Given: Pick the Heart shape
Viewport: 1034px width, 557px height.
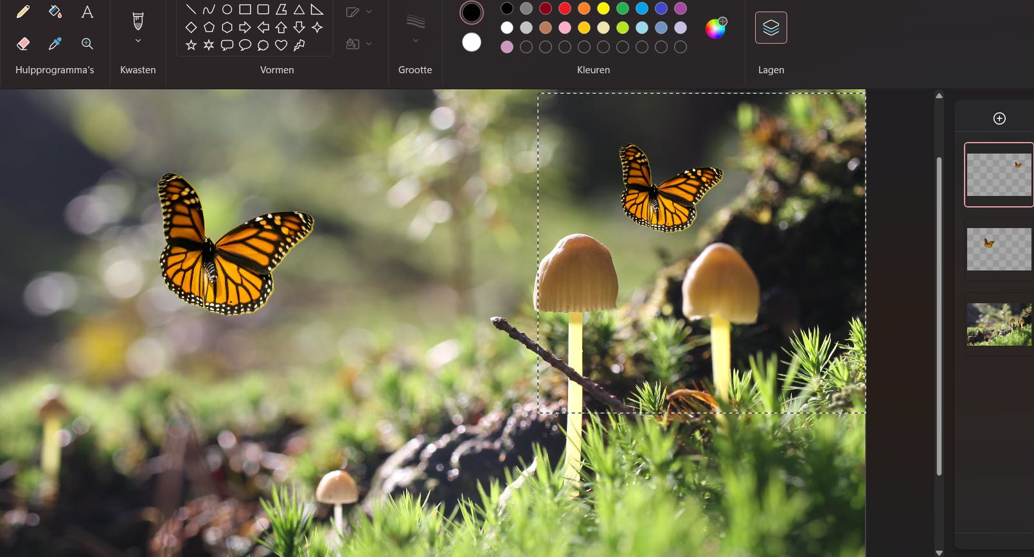Looking at the screenshot, I should (281, 45).
